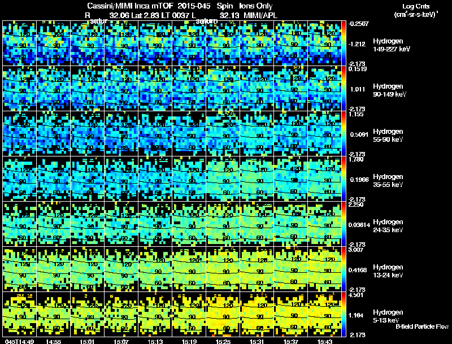
Task: Click the '1.155' colorbar value
Action: 356,114
